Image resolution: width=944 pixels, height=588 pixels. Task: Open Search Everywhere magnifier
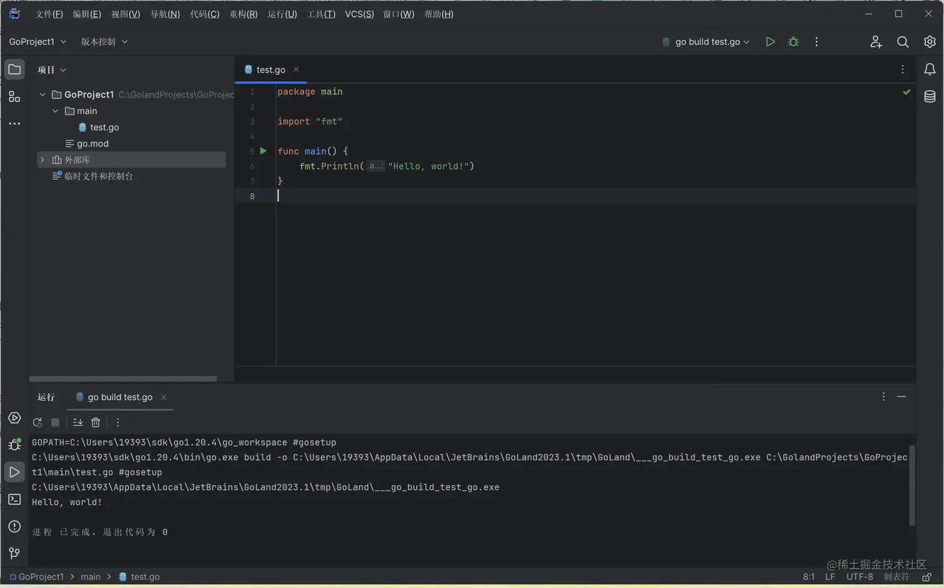(903, 42)
